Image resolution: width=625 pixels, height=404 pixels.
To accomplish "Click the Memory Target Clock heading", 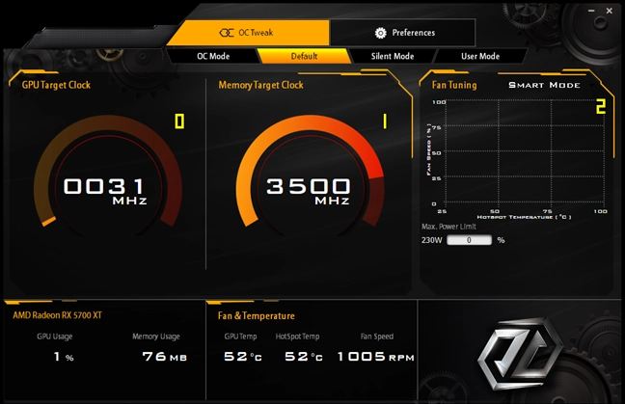I will 260,85.
